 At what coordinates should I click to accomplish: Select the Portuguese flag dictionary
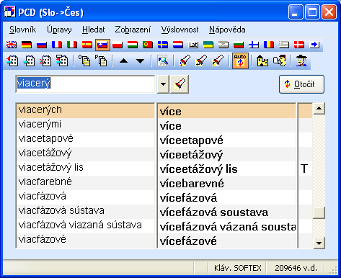148,45
